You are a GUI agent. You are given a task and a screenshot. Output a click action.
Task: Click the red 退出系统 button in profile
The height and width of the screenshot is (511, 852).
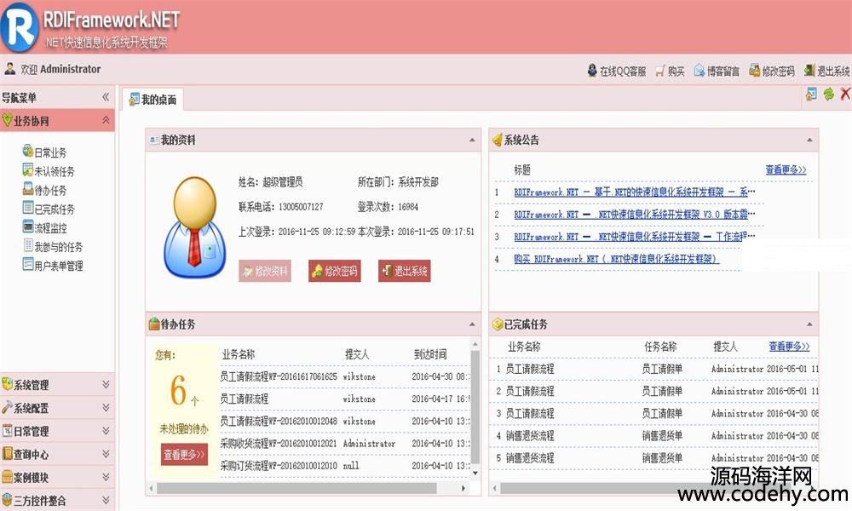tap(404, 271)
